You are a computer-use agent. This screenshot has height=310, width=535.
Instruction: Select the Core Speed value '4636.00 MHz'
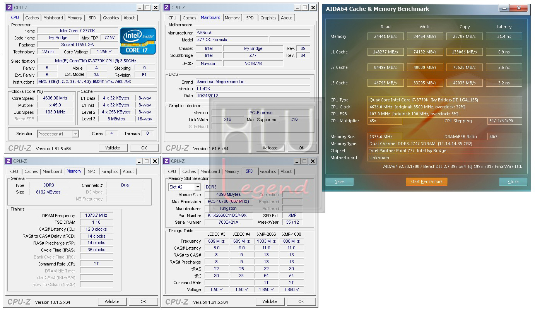pos(55,98)
